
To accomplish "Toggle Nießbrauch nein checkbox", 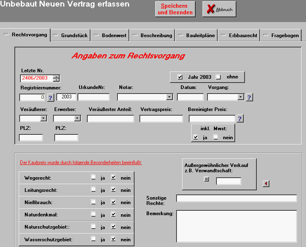I will pyautogui.click(x=113, y=202).
